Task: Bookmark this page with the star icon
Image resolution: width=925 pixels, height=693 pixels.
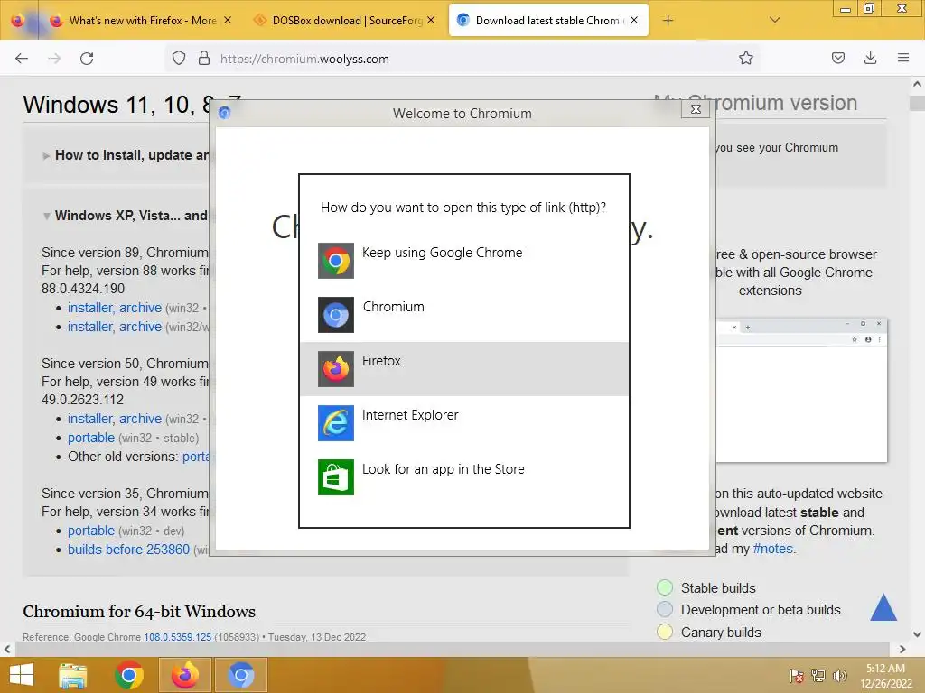Action: pyautogui.click(x=745, y=59)
